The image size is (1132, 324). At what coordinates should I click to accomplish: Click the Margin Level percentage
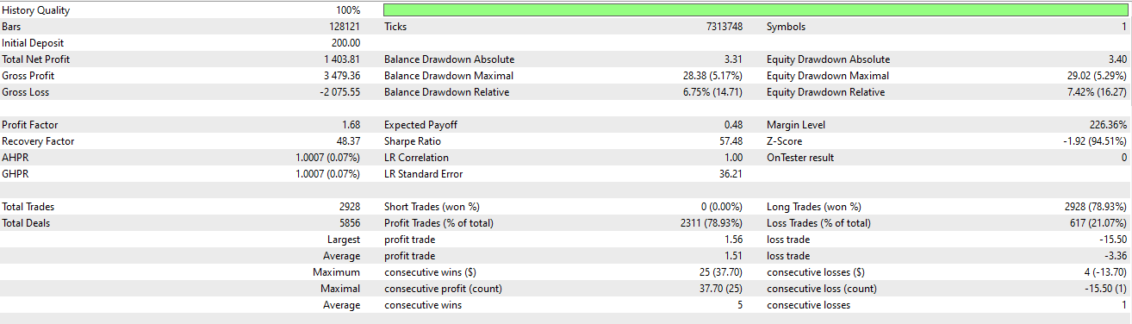pyautogui.click(x=1108, y=125)
